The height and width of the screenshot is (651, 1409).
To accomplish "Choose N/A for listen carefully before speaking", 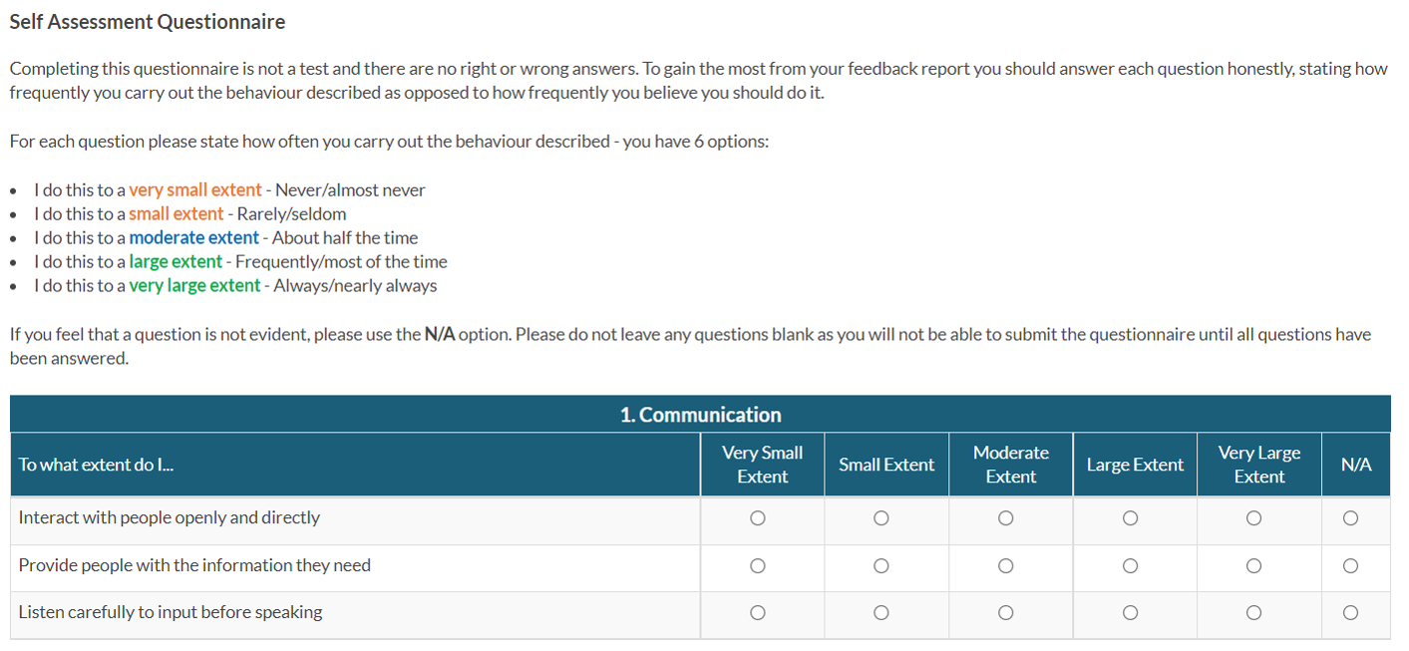I will (1350, 613).
